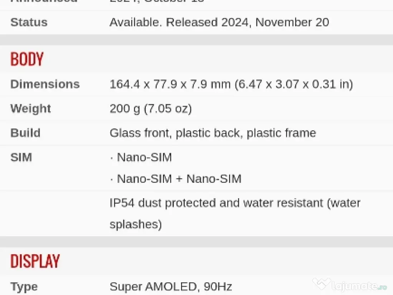The height and width of the screenshot is (295, 393).
Task: Open the BODY section header
Action: pos(27,59)
